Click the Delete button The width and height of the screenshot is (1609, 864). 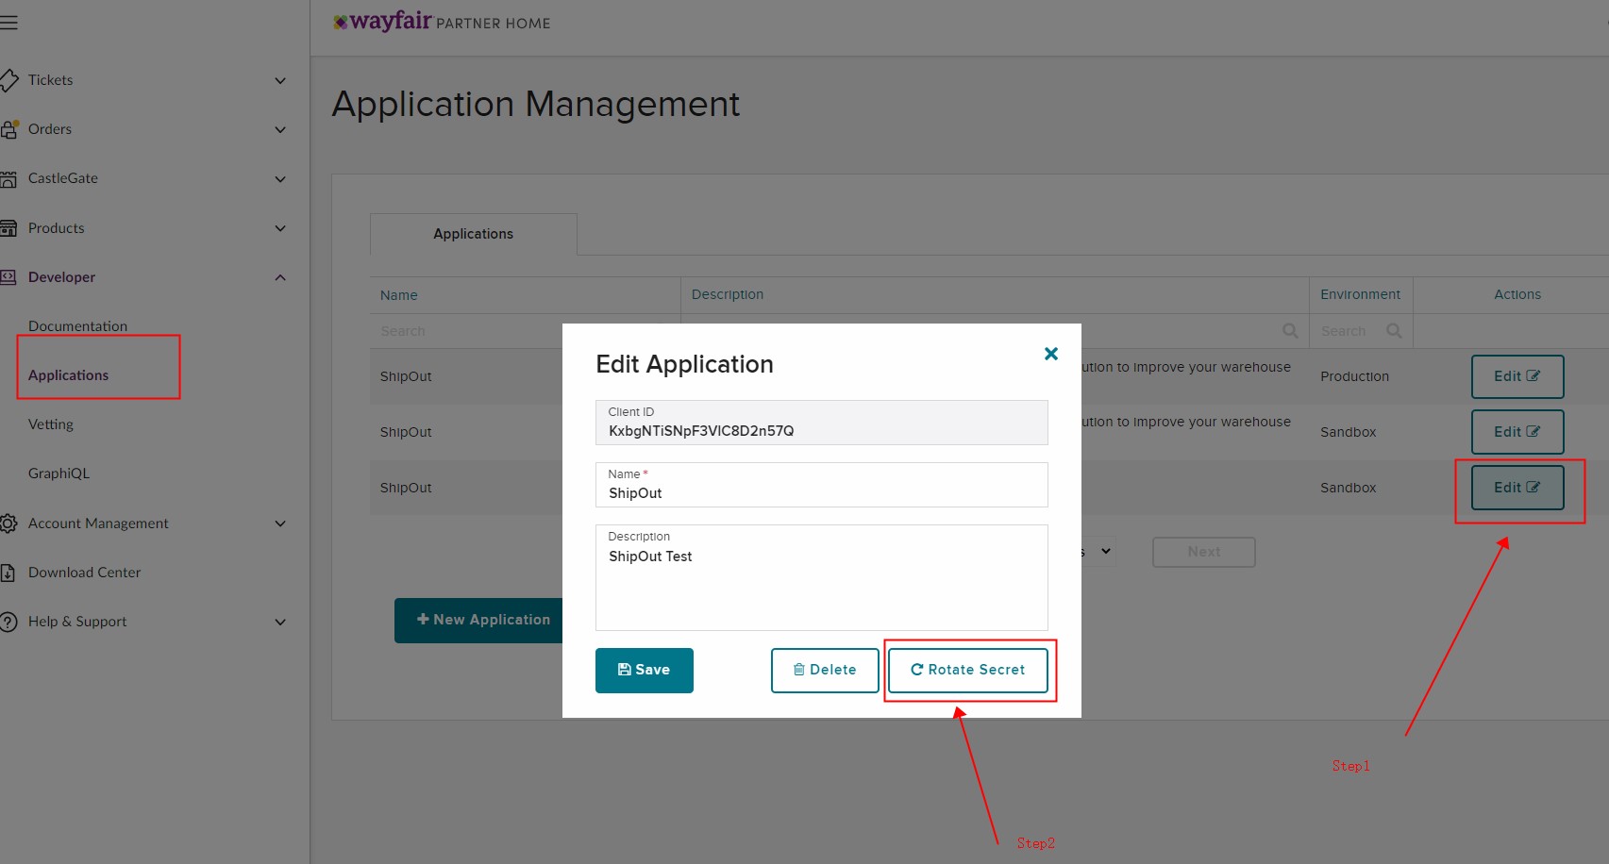(x=825, y=671)
